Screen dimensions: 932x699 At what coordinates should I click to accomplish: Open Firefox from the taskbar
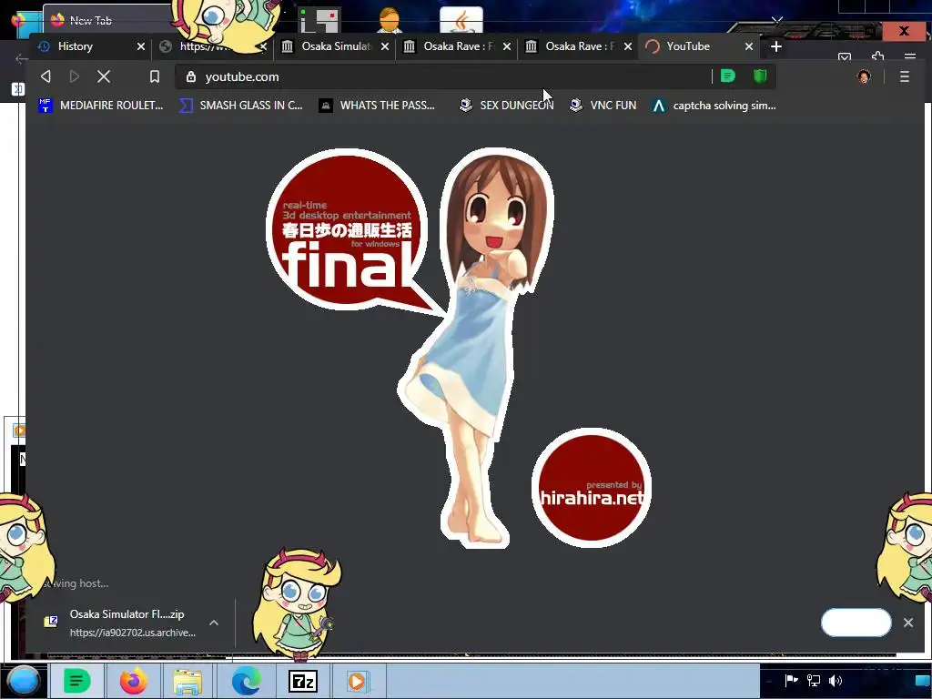[133, 681]
